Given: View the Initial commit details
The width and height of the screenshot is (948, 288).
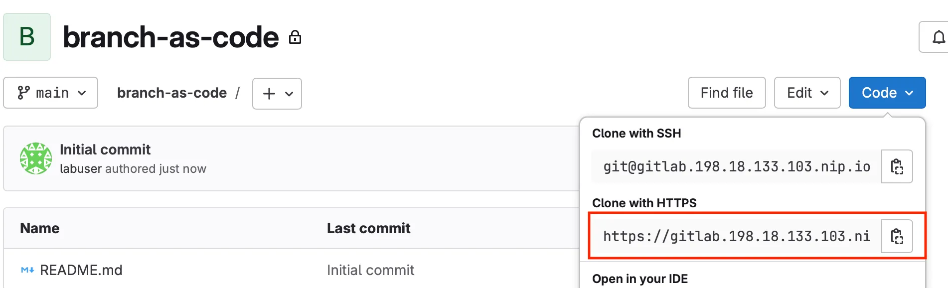Looking at the screenshot, I should [105, 149].
